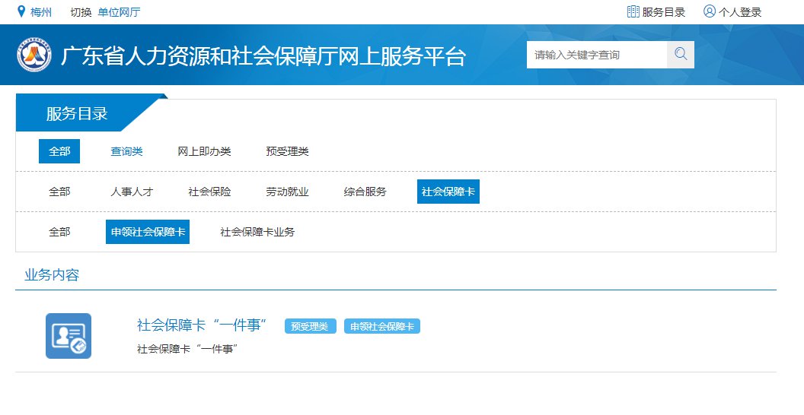
Task: Choose the 预受理类 filter in top row
Action: pos(287,151)
